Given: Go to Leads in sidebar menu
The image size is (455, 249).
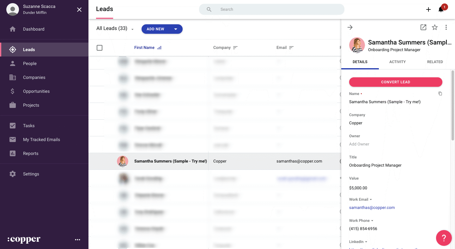Looking at the screenshot, I should point(44,50).
